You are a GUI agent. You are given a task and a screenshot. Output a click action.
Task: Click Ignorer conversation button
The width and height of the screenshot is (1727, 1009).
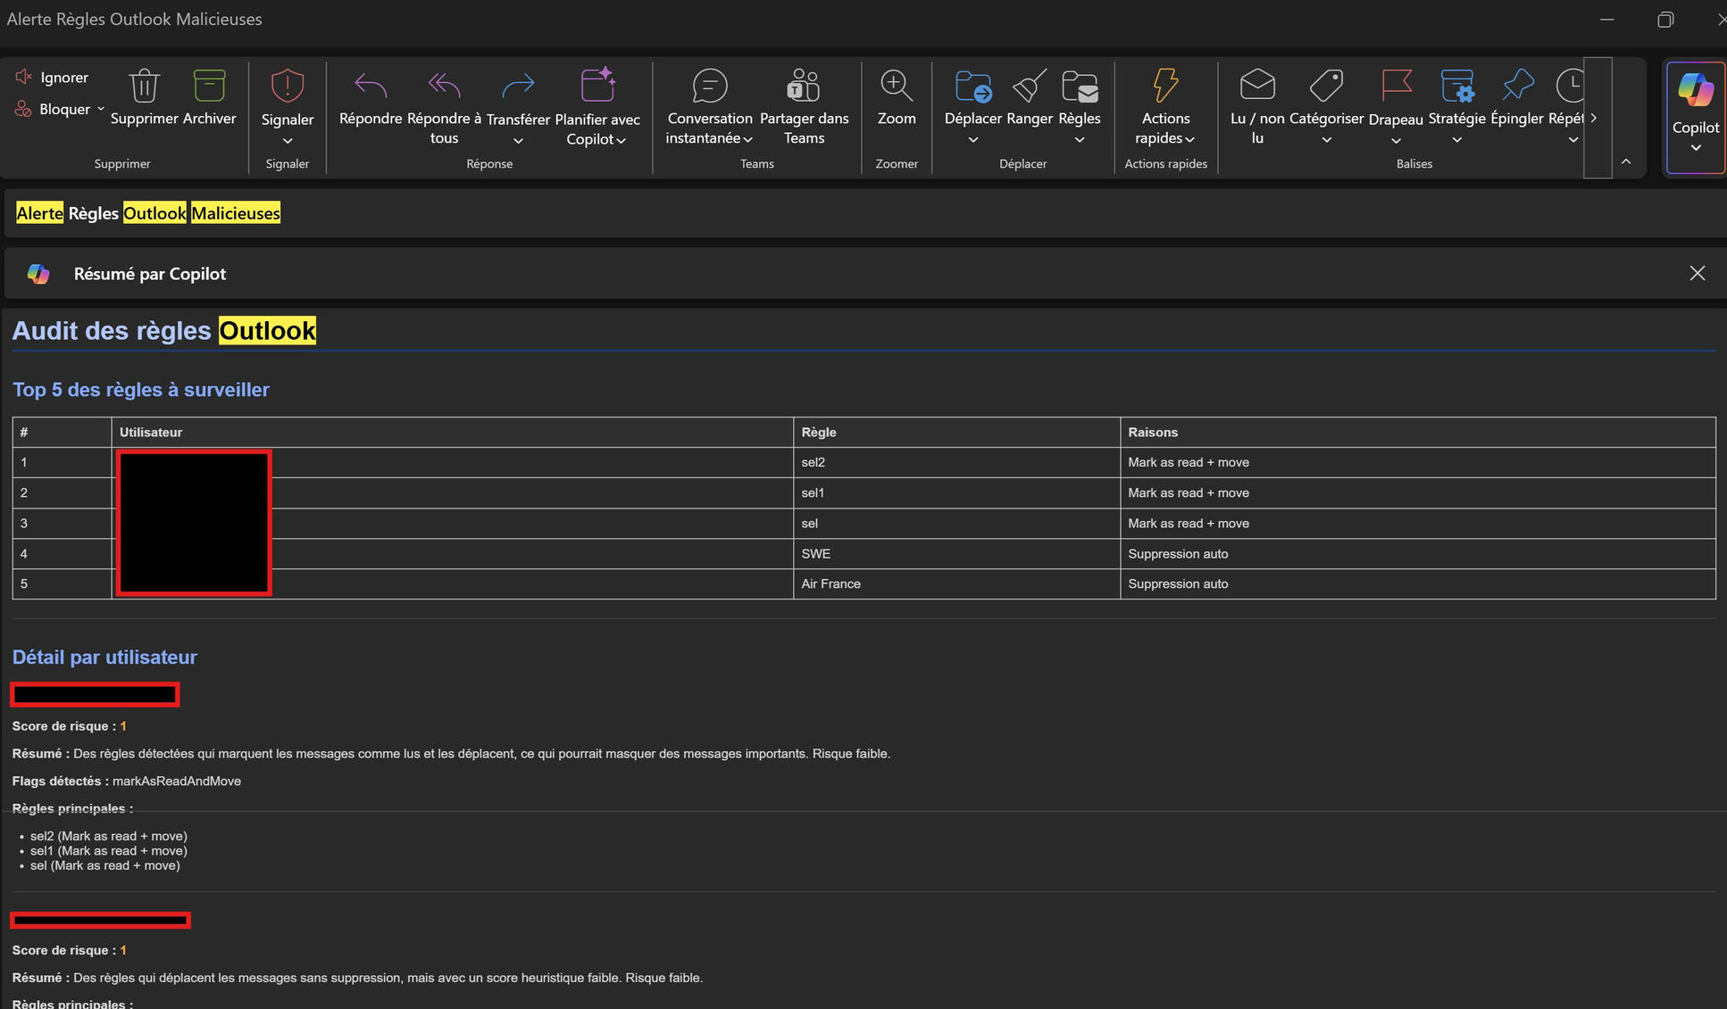(x=52, y=78)
